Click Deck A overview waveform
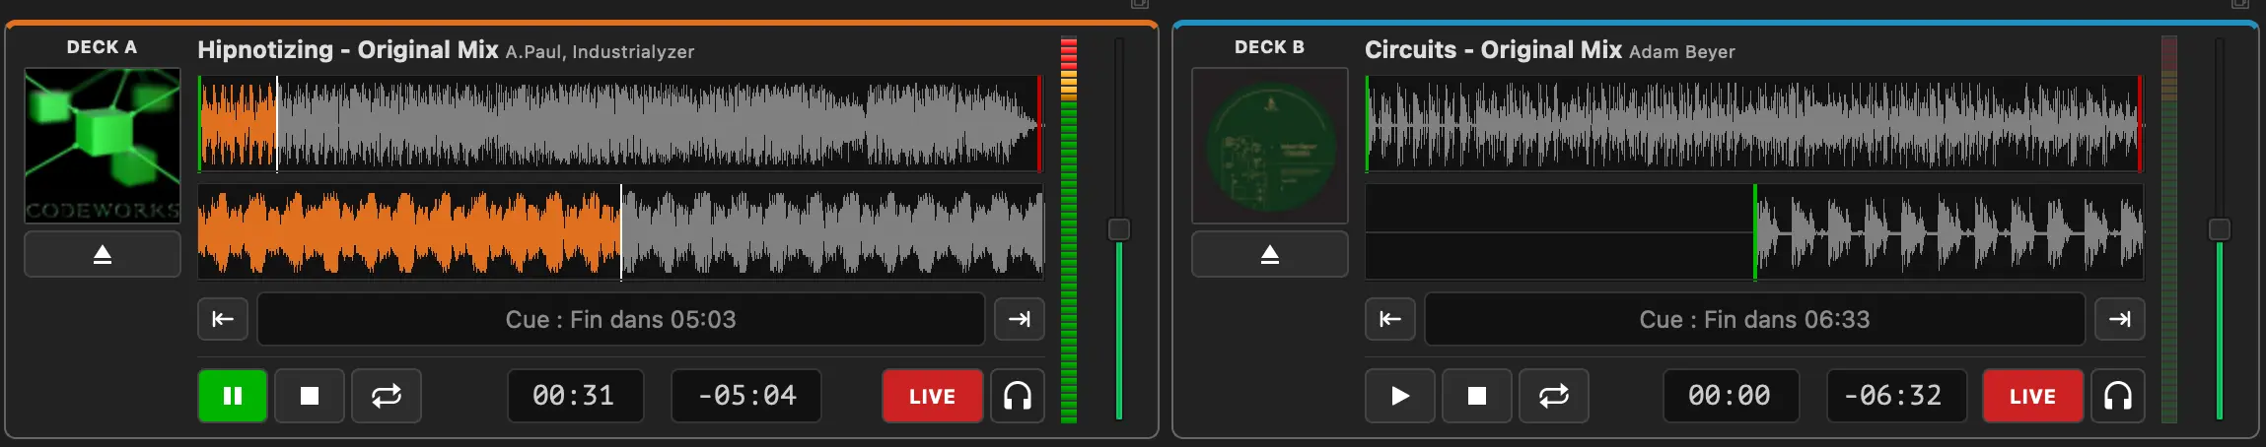 (621, 124)
